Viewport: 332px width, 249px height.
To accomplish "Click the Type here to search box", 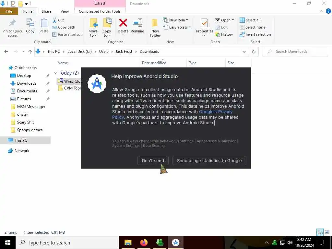I will pyautogui.click(x=67, y=243).
